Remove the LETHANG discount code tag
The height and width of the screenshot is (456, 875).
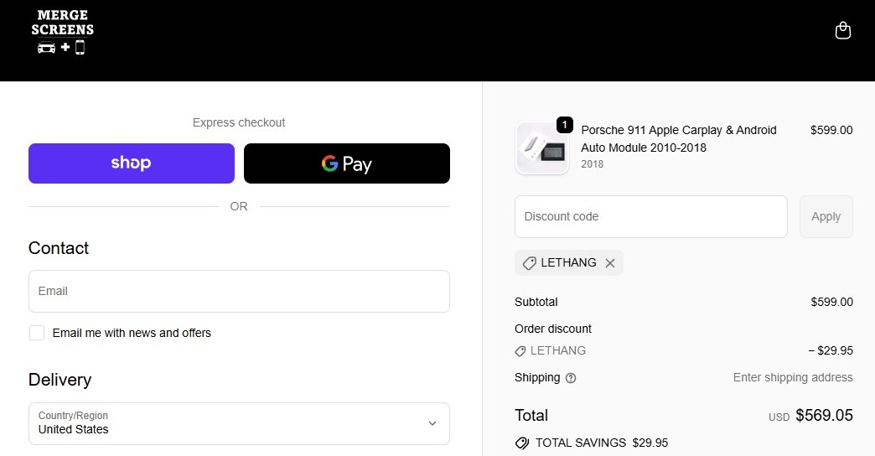(610, 263)
